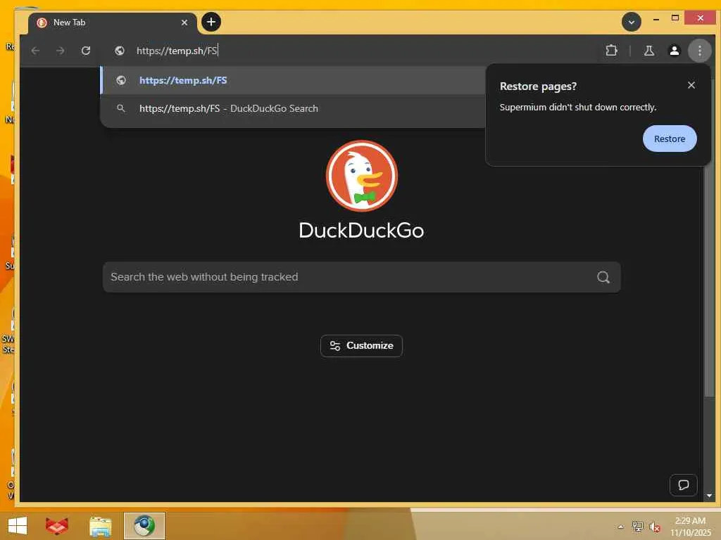This screenshot has width=721, height=540.
Task: Click the back navigation arrow
Action: pyautogui.click(x=35, y=51)
